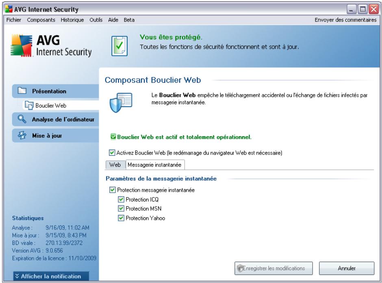The width and height of the screenshot is (382, 283).
Task: Open the Historique menu
Action: (x=72, y=20)
